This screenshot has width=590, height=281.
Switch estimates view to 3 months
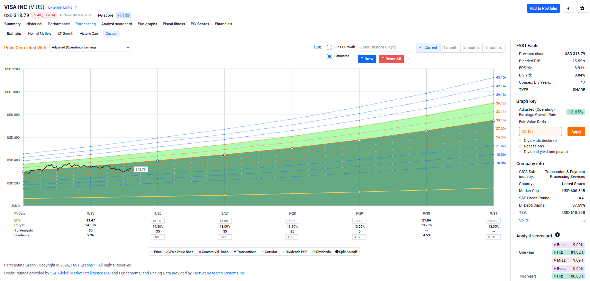tap(471, 47)
